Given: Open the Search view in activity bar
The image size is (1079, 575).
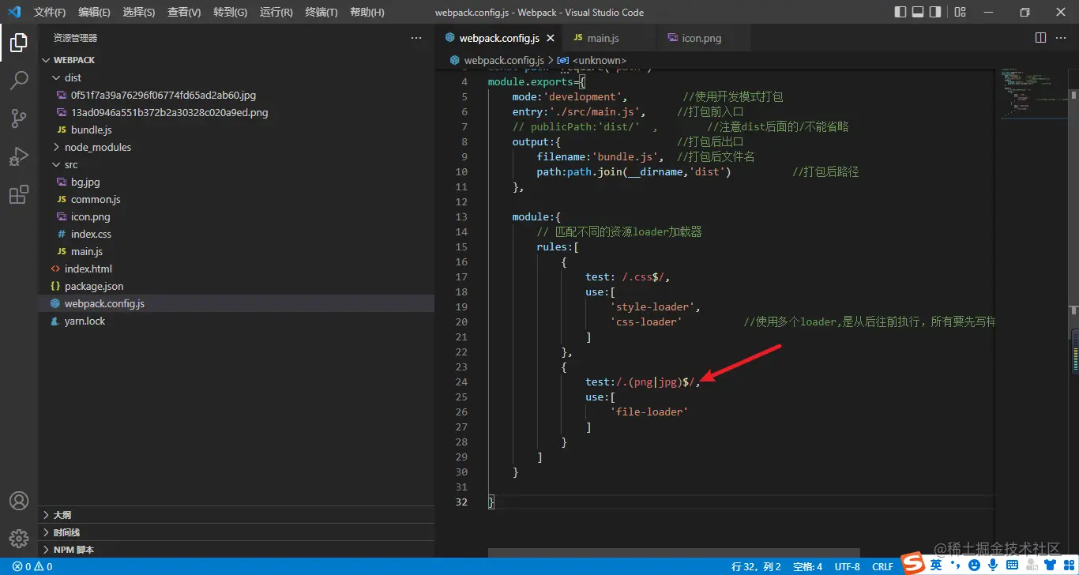Looking at the screenshot, I should coord(19,80).
